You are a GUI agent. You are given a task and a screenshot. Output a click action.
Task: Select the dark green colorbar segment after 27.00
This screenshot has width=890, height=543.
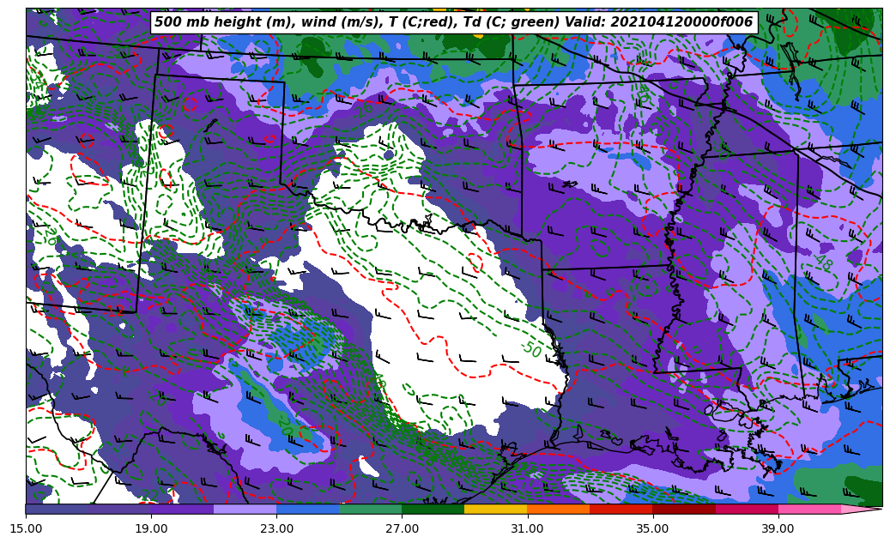click(x=433, y=509)
